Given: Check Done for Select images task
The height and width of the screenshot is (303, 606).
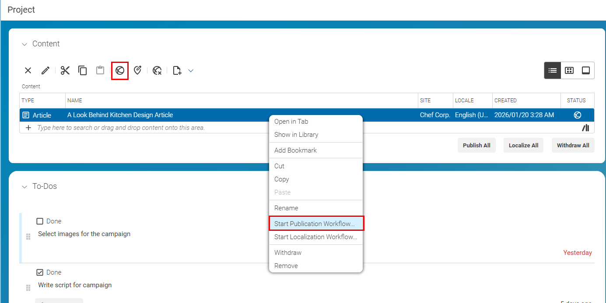Looking at the screenshot, I should pos(40,221).
